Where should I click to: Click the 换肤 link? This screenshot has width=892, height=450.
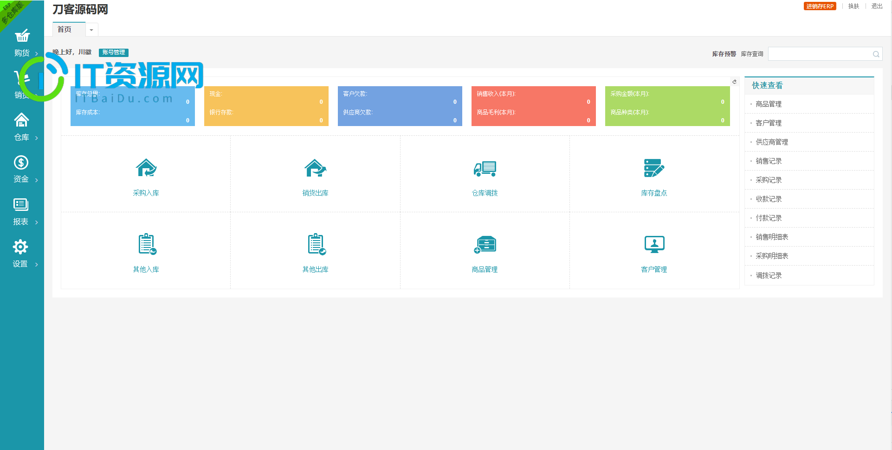pos(853,6)
